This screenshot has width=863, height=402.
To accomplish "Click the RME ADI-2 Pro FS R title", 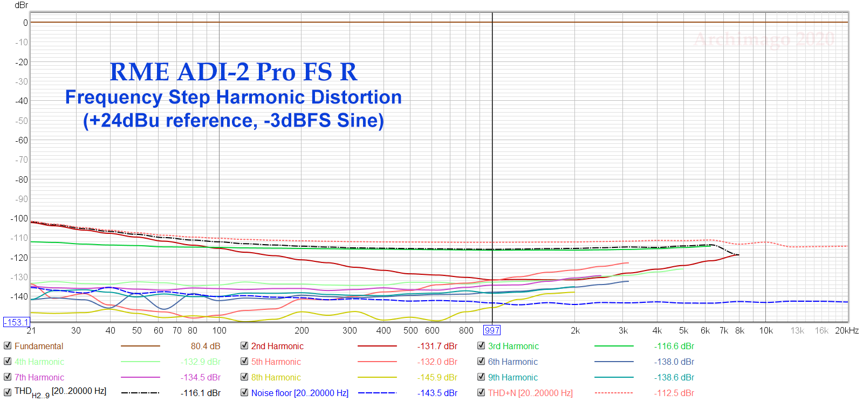I will click(x=234, y=72).
